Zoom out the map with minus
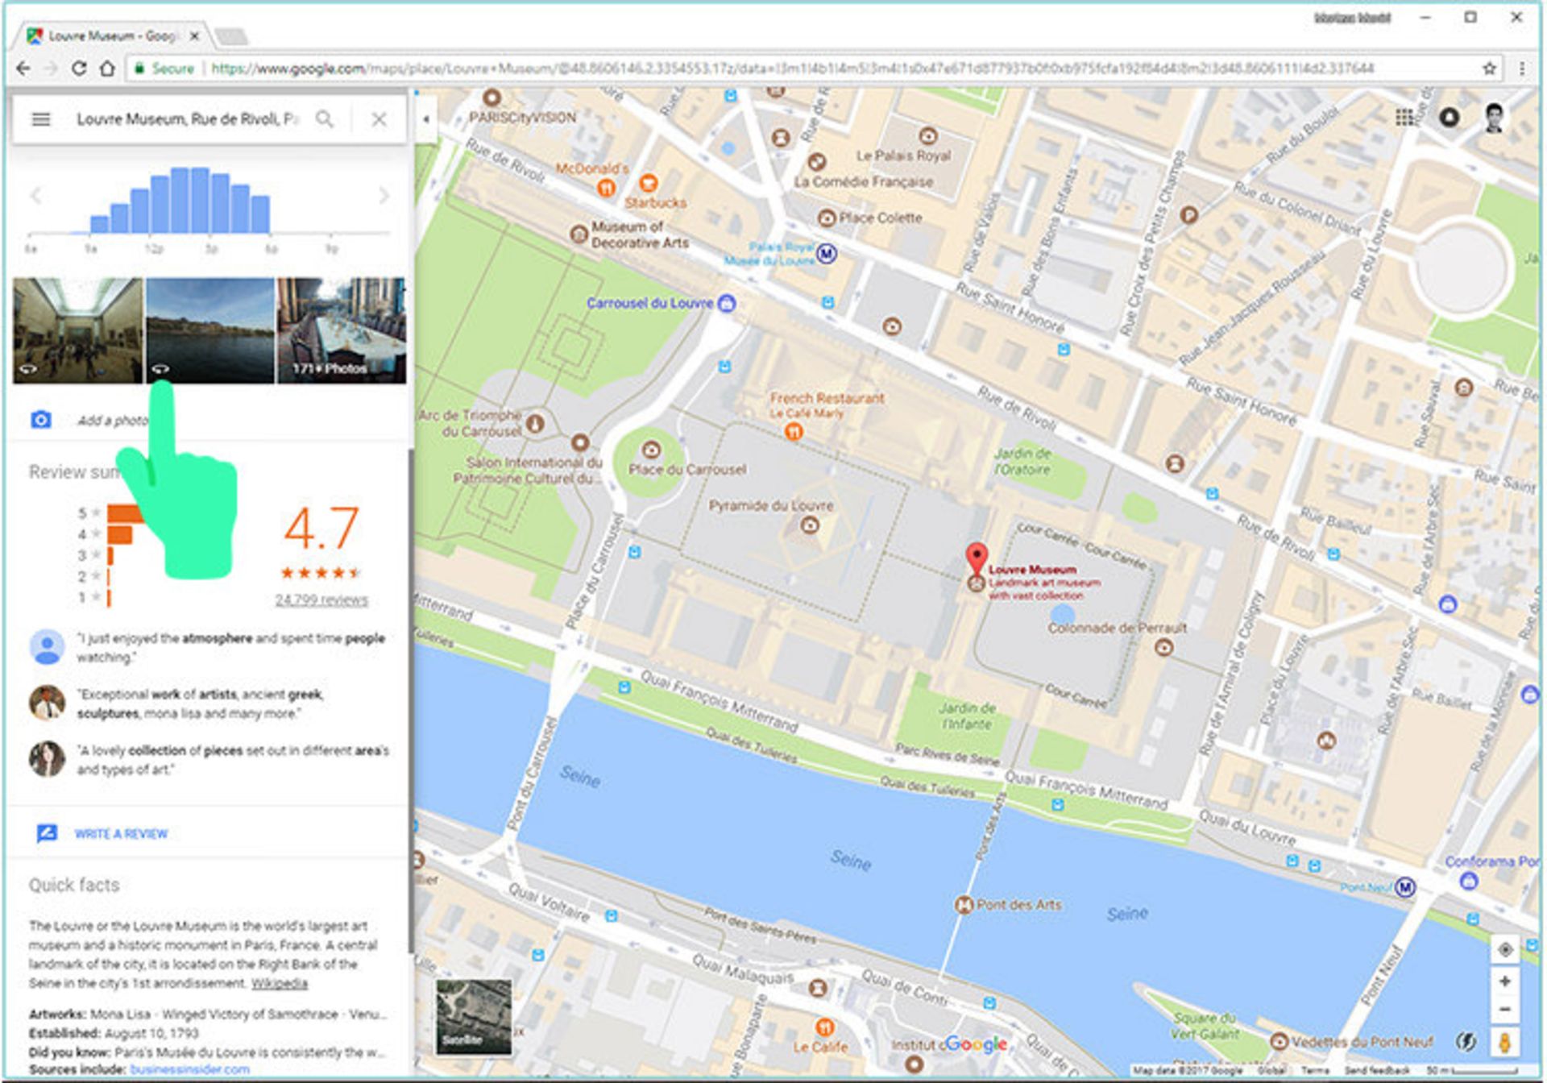This screenshot has height=1083, width=1547. click(1504, 1010)
